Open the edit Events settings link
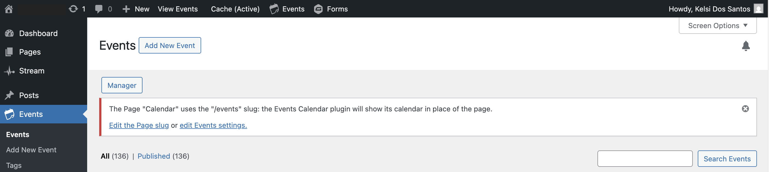Image resolution: width=769 pixels, height=172 pixels. 213,125
